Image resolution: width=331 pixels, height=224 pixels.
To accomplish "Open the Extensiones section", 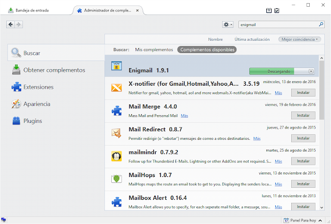I will point(33,87).
